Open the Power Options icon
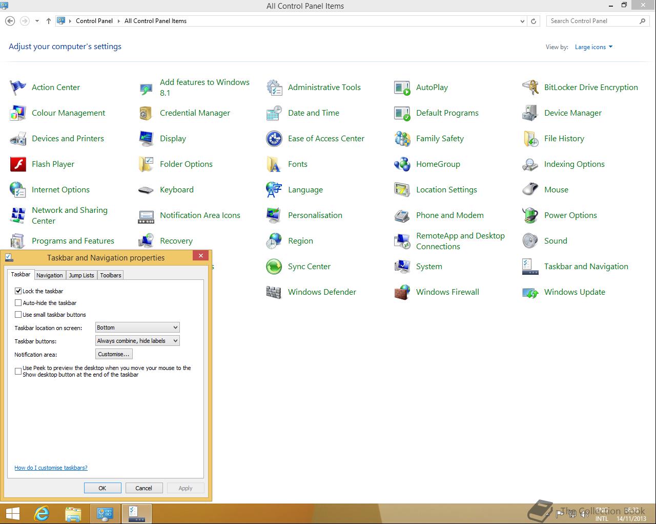The width and height of the screenshot is (656, 524). click(530, 215)
